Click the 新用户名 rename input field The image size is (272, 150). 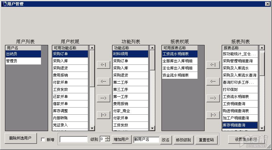tap(147, 139)
